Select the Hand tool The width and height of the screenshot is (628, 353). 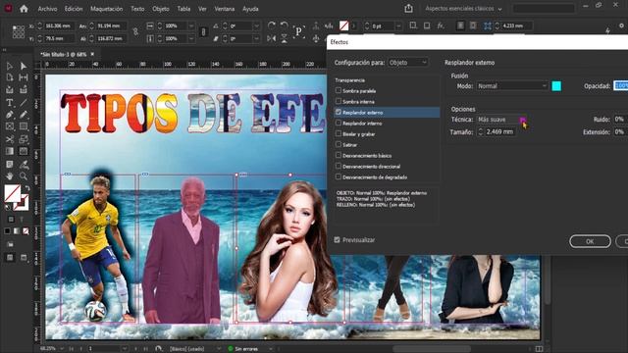tap(10, 176)
